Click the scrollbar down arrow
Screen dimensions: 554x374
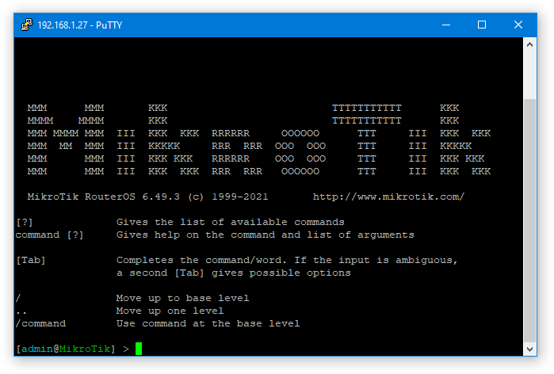tap(529, 349)
